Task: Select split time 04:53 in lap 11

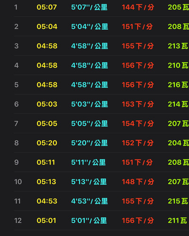Action: [x=47, y=201]
